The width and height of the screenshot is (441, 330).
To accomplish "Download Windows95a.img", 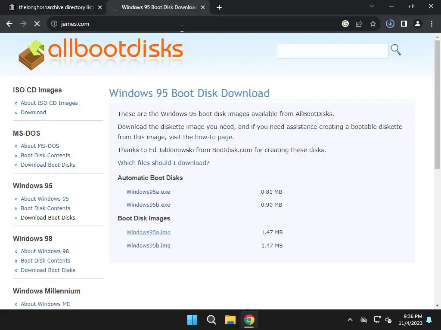I will click(x=149, y=232).
